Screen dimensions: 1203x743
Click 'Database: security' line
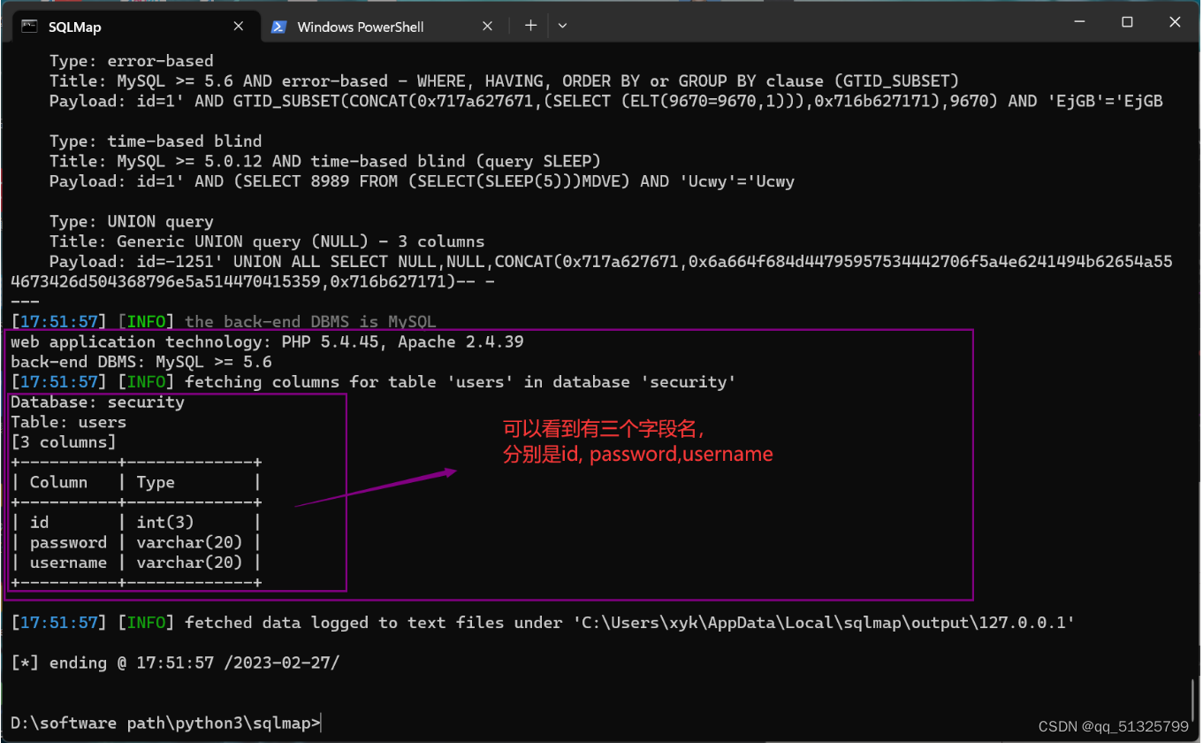97,402
